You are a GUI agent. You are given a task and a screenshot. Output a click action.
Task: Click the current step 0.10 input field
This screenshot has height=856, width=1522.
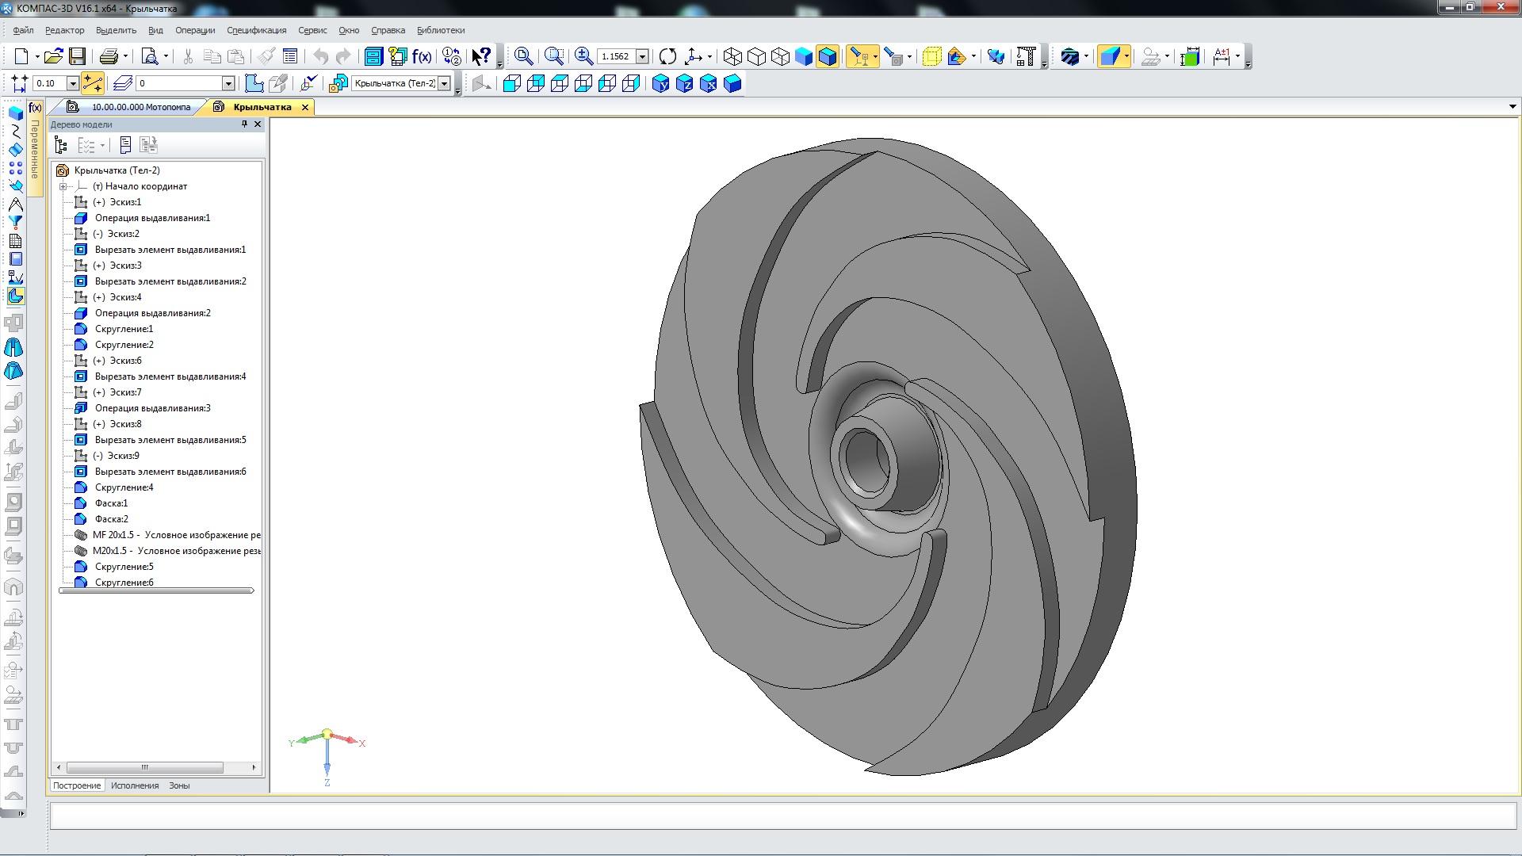pyautogui.click(x=49, y=83)
